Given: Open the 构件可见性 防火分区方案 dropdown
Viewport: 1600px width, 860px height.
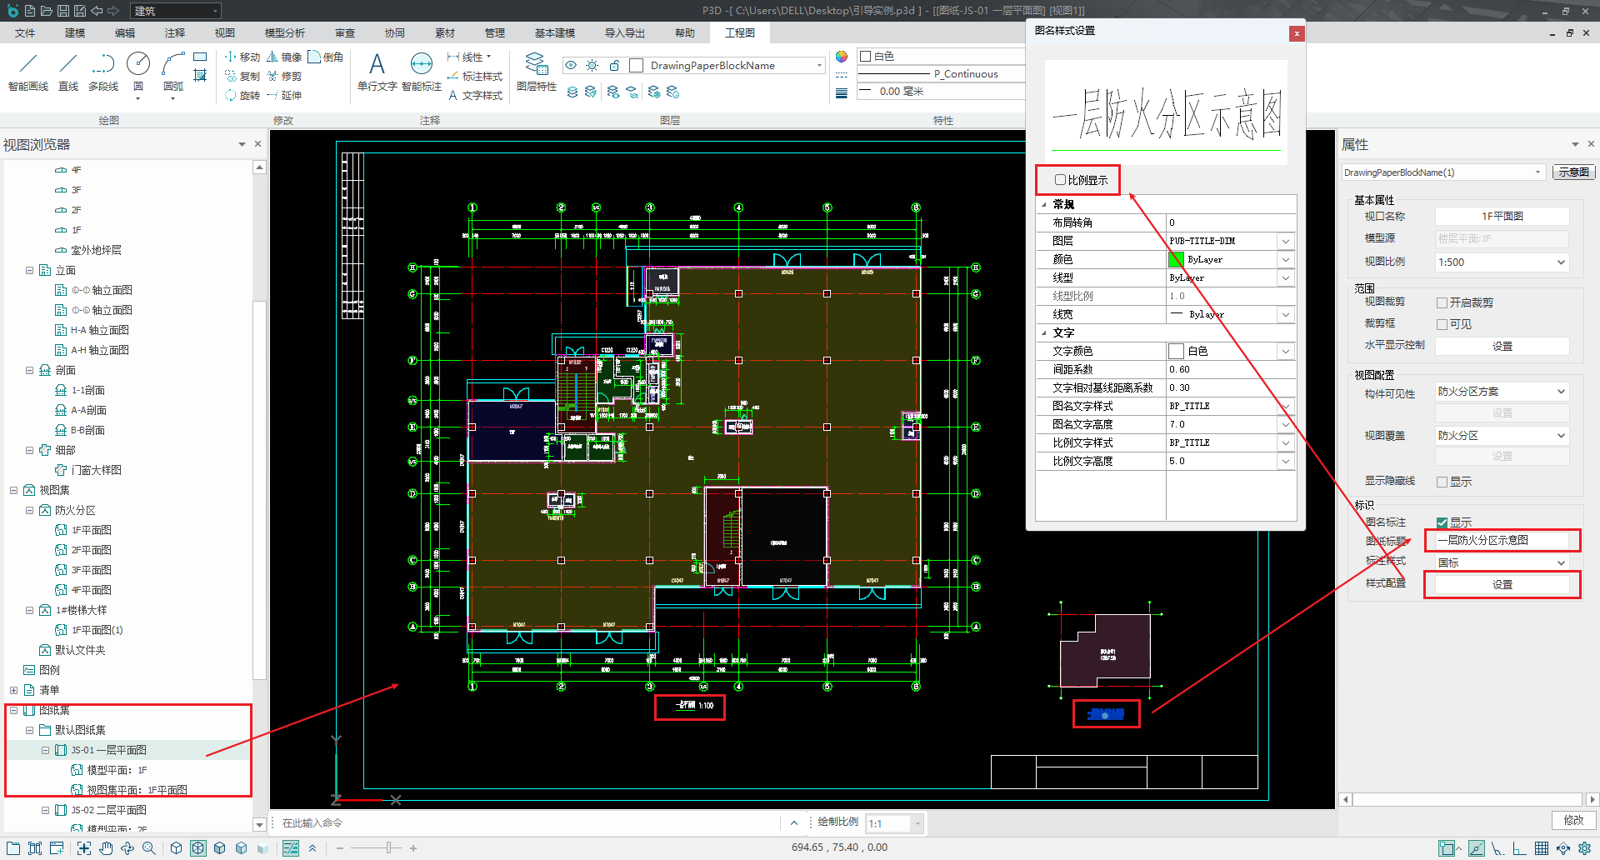Looking at the screenshot, I should click(x=1502, y=392).
